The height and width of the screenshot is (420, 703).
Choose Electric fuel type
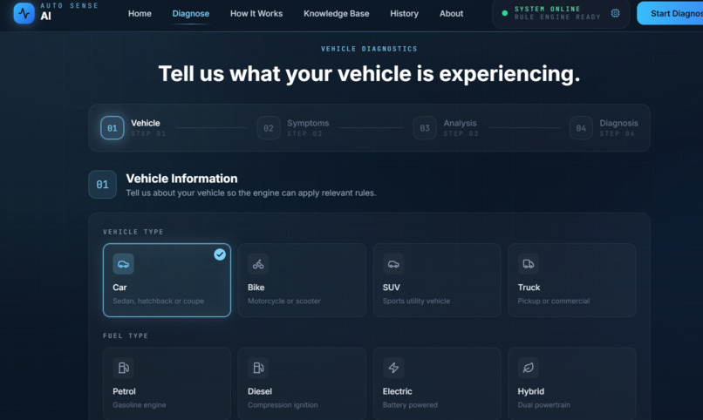click(437, 383)
